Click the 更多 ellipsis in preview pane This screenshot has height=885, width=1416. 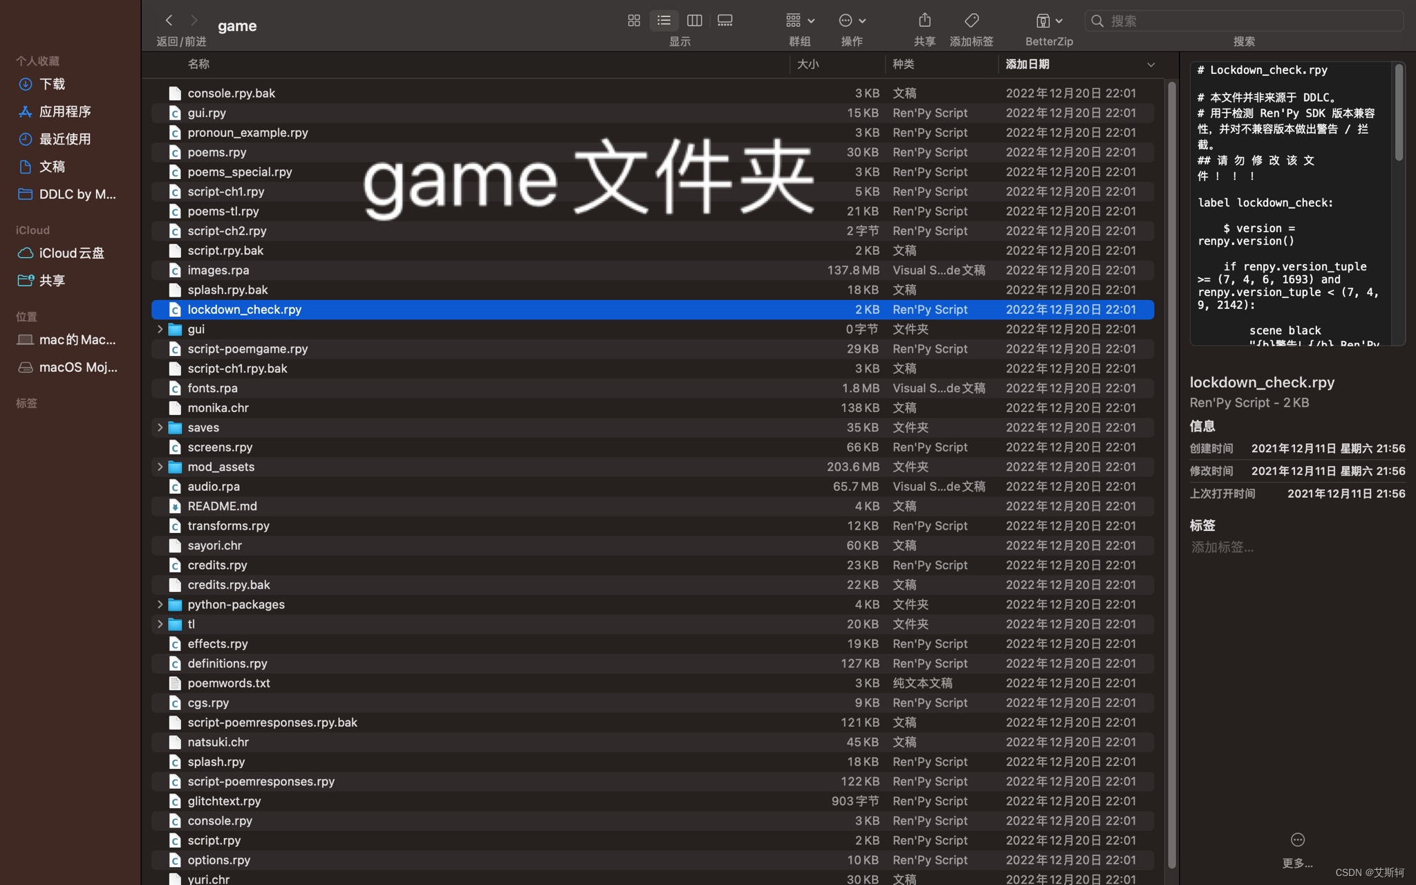point(1297,839)
